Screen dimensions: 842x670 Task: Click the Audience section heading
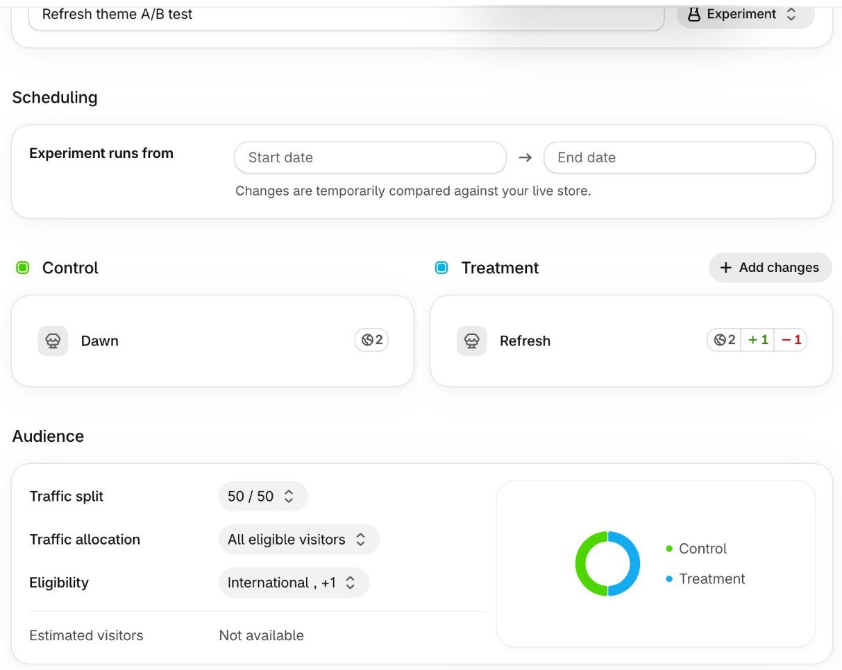pos(48,436)
